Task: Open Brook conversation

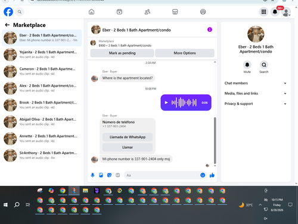Action: tap(42, 105)
